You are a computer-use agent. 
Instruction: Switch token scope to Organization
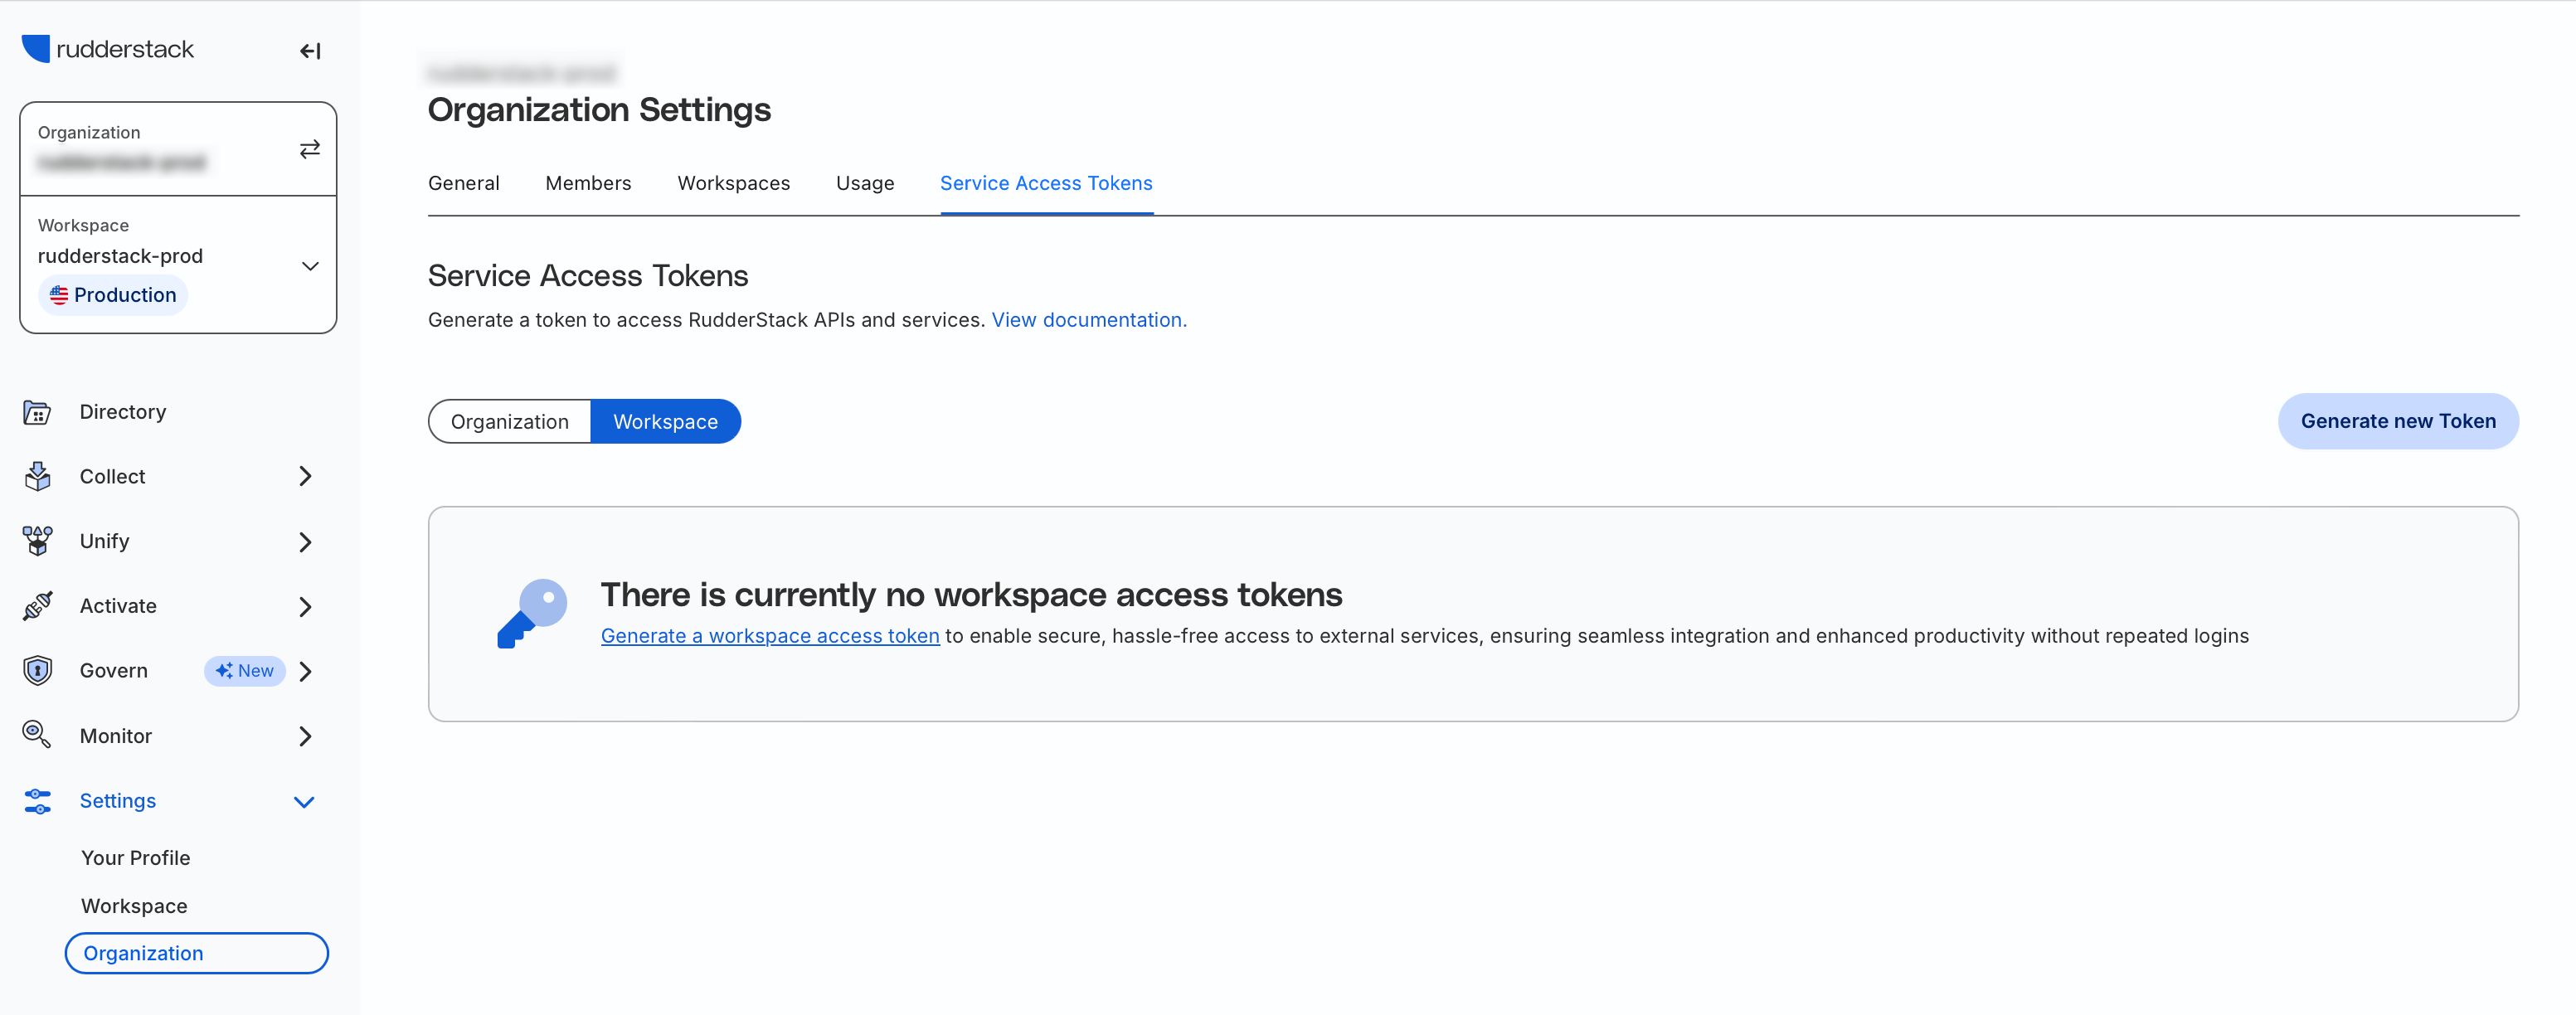tap(509, 422)
